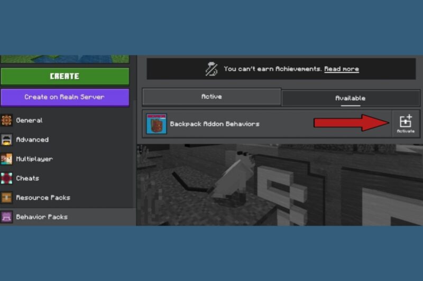Image resolution: width=423 pixels, height=281 pixels.
Task: Open the Multiplayer settings section
Action: pos(67,159)
